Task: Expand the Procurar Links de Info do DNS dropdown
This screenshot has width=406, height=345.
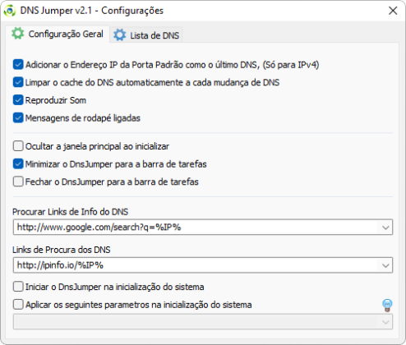Action: 385,228
